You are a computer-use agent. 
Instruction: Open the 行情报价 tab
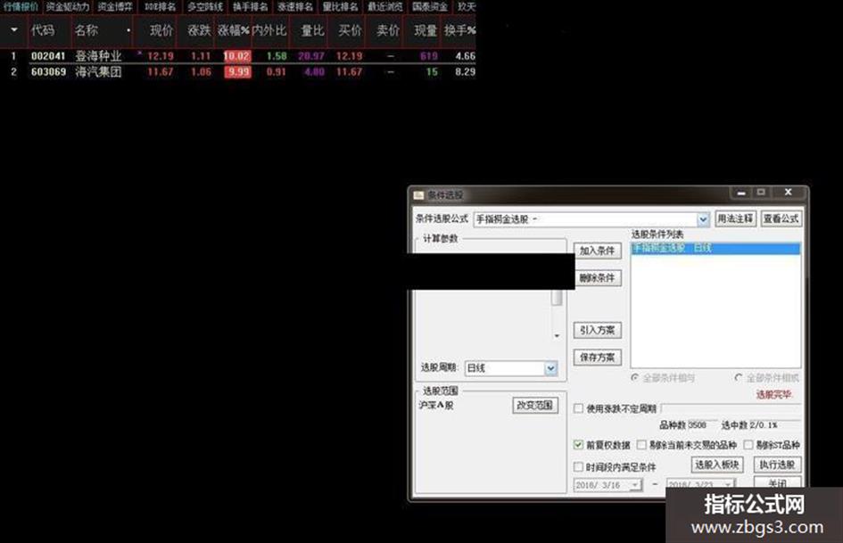[21, 6]
